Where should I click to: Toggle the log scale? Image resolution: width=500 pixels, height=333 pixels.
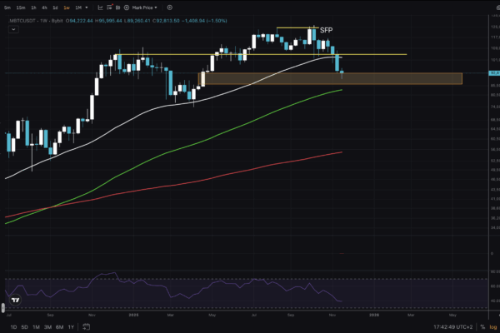click(x=492, y=326)
